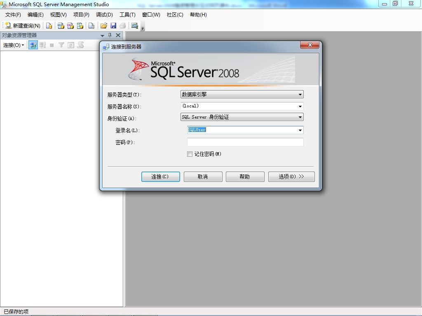Click the Analysis Services MDX Query icon
The width and height of the screenshot is (422, 316).
coord(61,26)
